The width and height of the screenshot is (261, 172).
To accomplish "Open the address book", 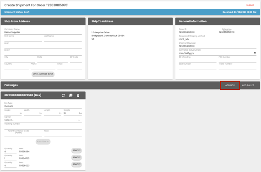I will [x=43, y=74].
